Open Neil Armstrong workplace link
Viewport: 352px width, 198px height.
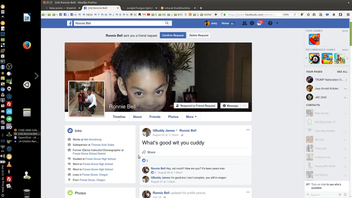(92, 139)
